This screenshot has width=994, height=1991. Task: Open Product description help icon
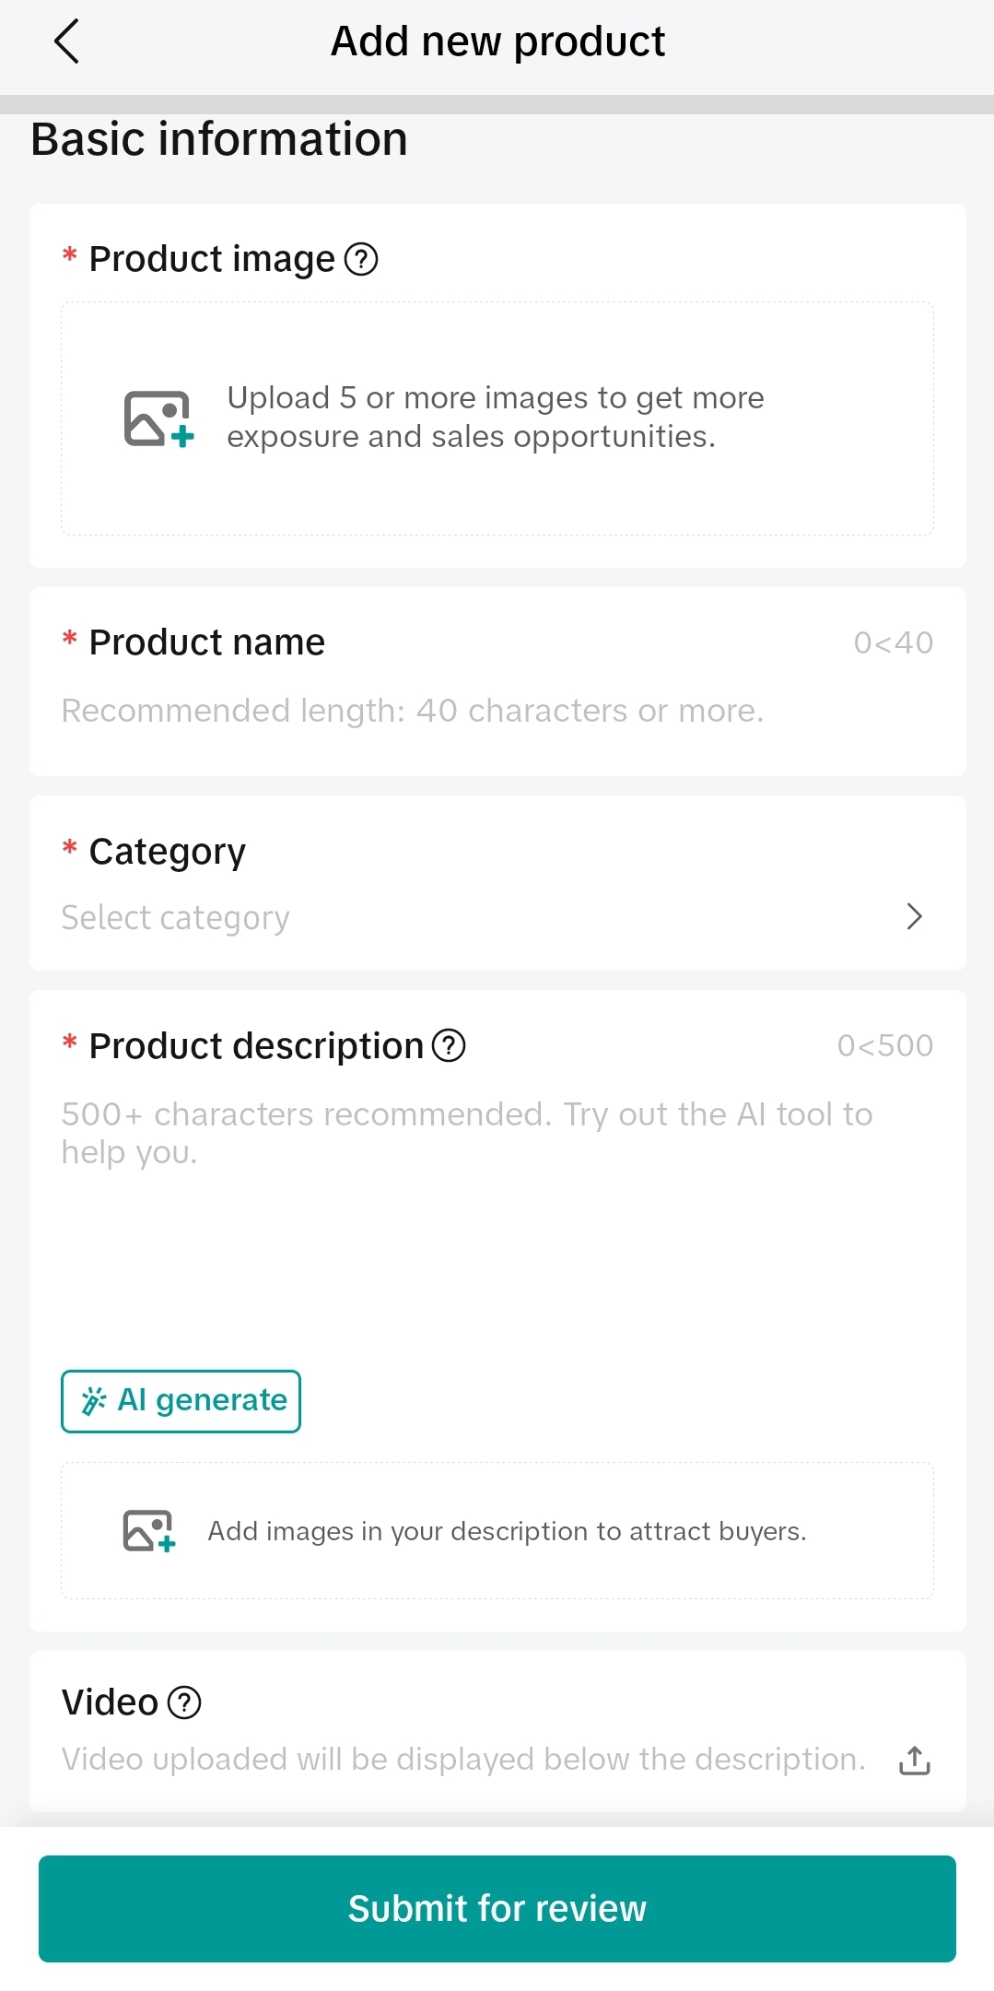pos(449,1045)
